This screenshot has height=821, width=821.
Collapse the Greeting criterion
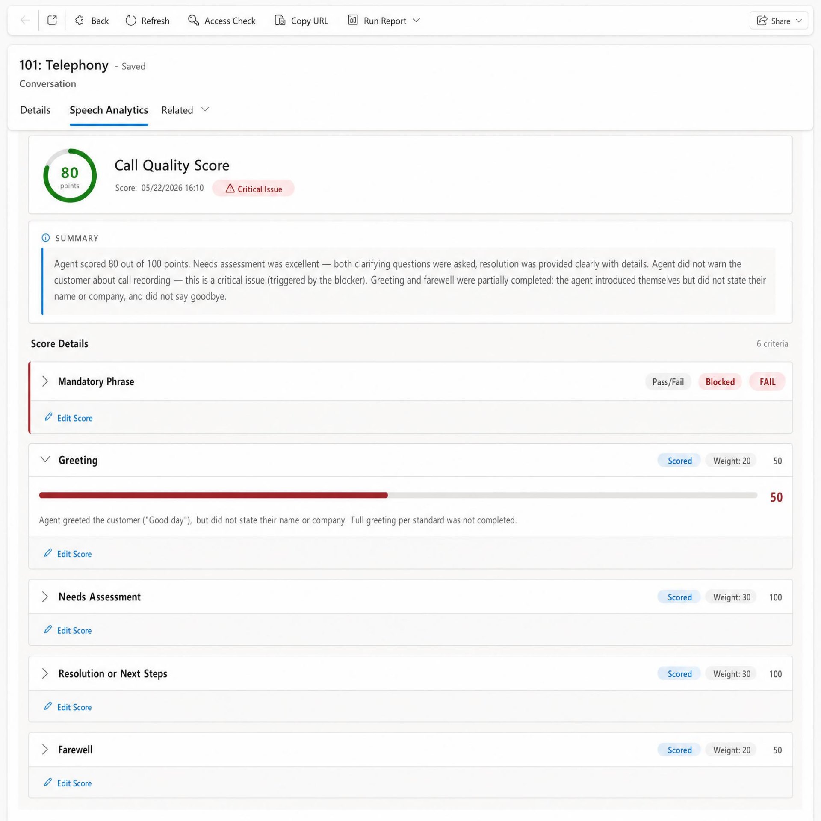pos(45,460)
